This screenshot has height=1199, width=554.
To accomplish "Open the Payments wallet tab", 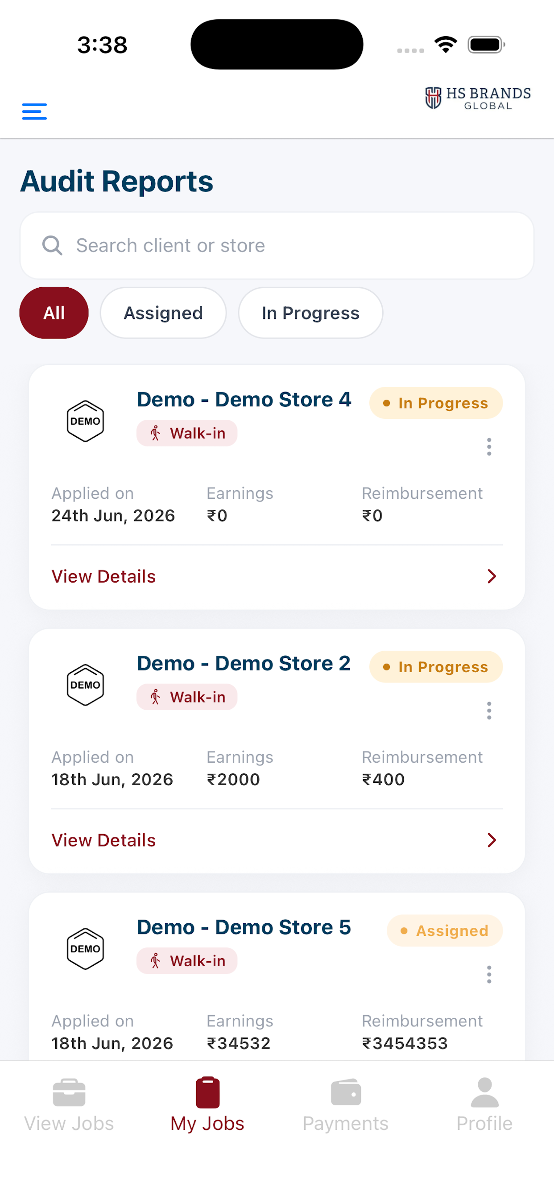I will tap(345, 1105).
